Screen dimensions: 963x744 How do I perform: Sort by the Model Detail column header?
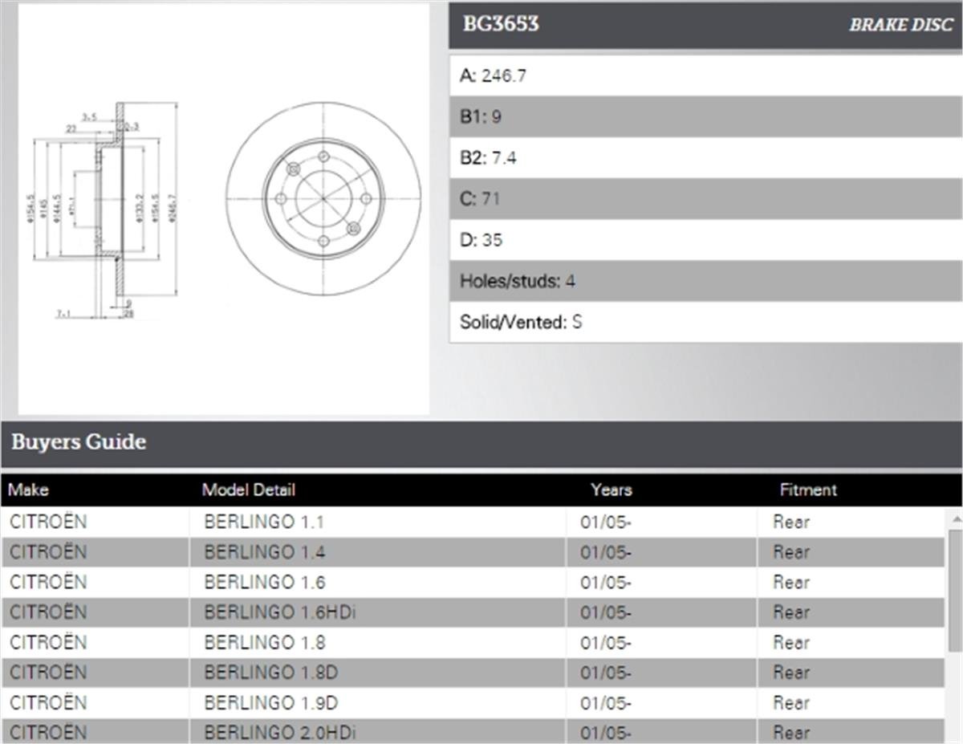tap(249, 490)
